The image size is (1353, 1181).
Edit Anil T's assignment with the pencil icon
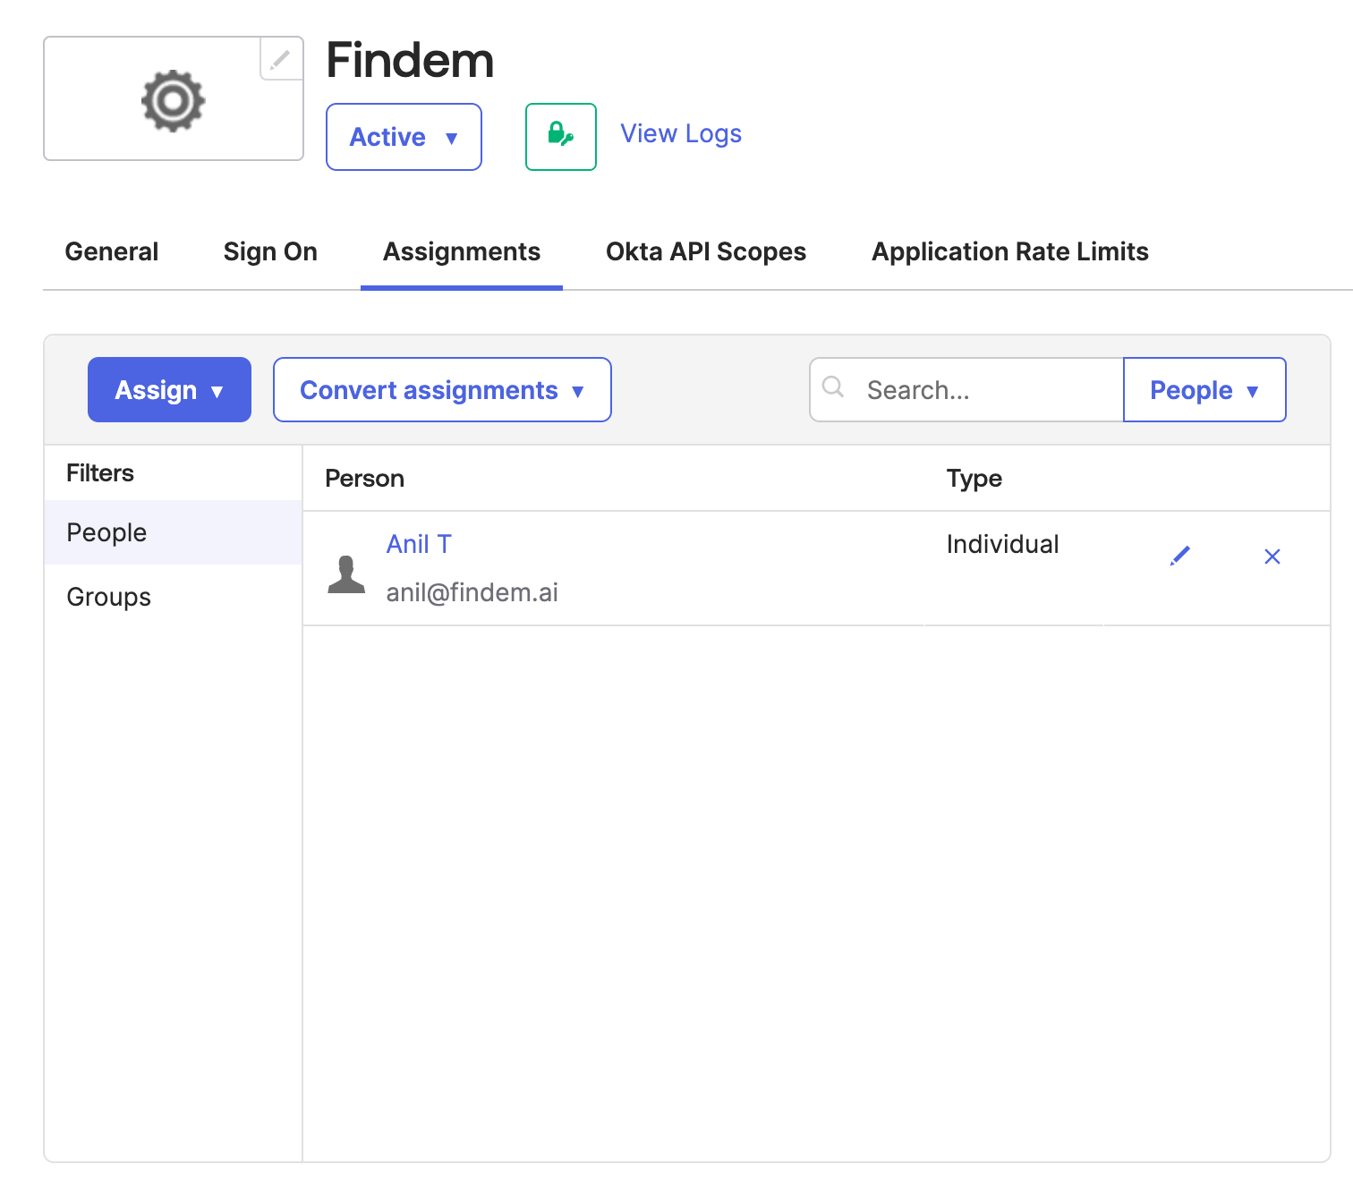1180,557
